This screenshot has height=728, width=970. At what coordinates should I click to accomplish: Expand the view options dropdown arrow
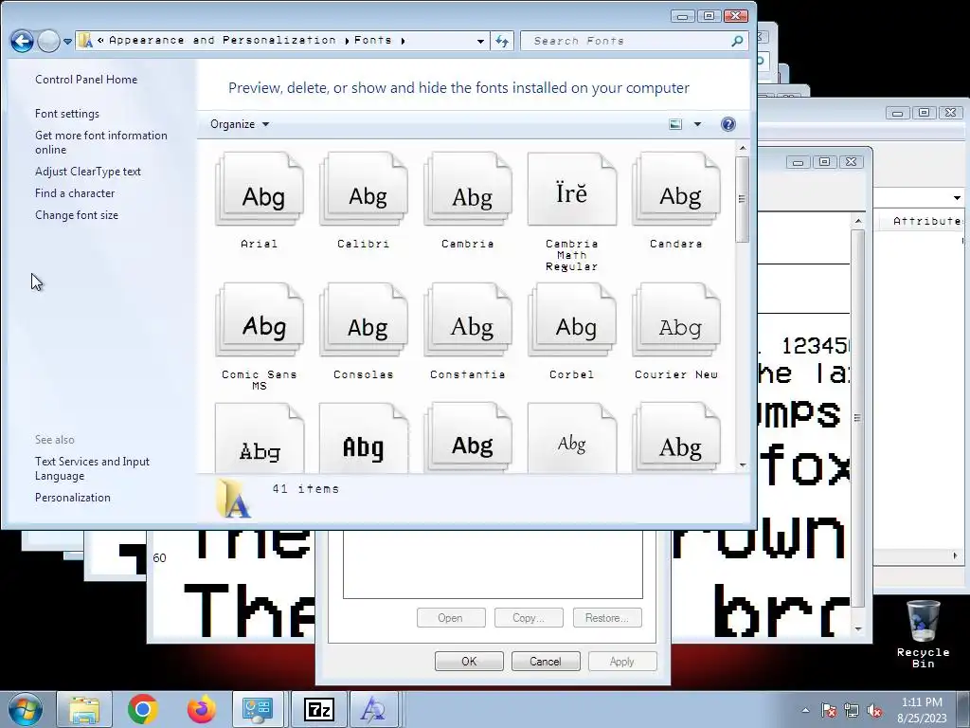[x=697, y=124]
